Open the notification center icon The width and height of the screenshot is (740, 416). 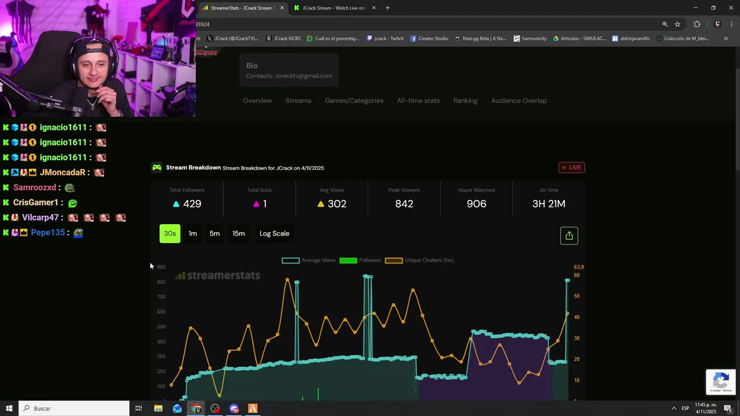[728, 408]
